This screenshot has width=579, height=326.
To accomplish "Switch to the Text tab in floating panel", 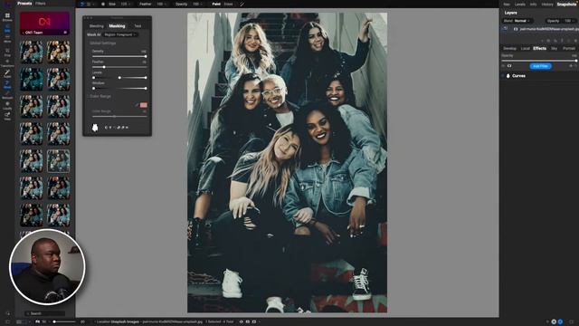I will coord(138,26).
